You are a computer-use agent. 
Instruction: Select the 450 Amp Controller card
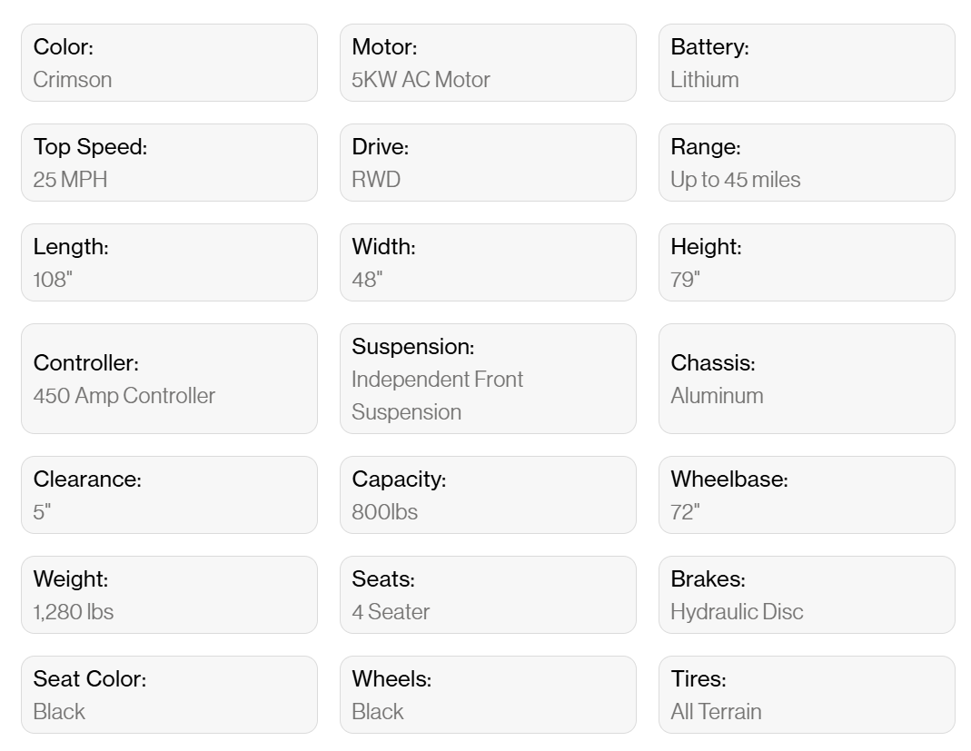click(169, 379)
